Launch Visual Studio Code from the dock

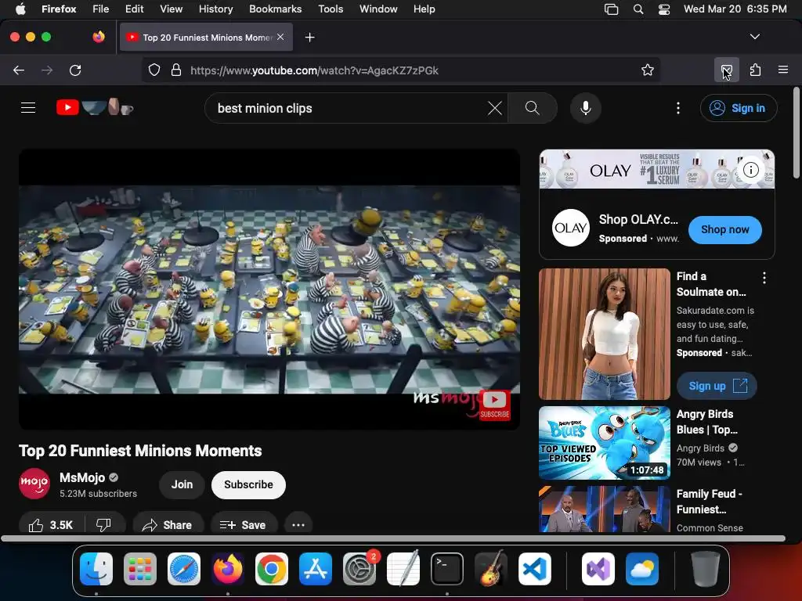(x=534, y=569)
